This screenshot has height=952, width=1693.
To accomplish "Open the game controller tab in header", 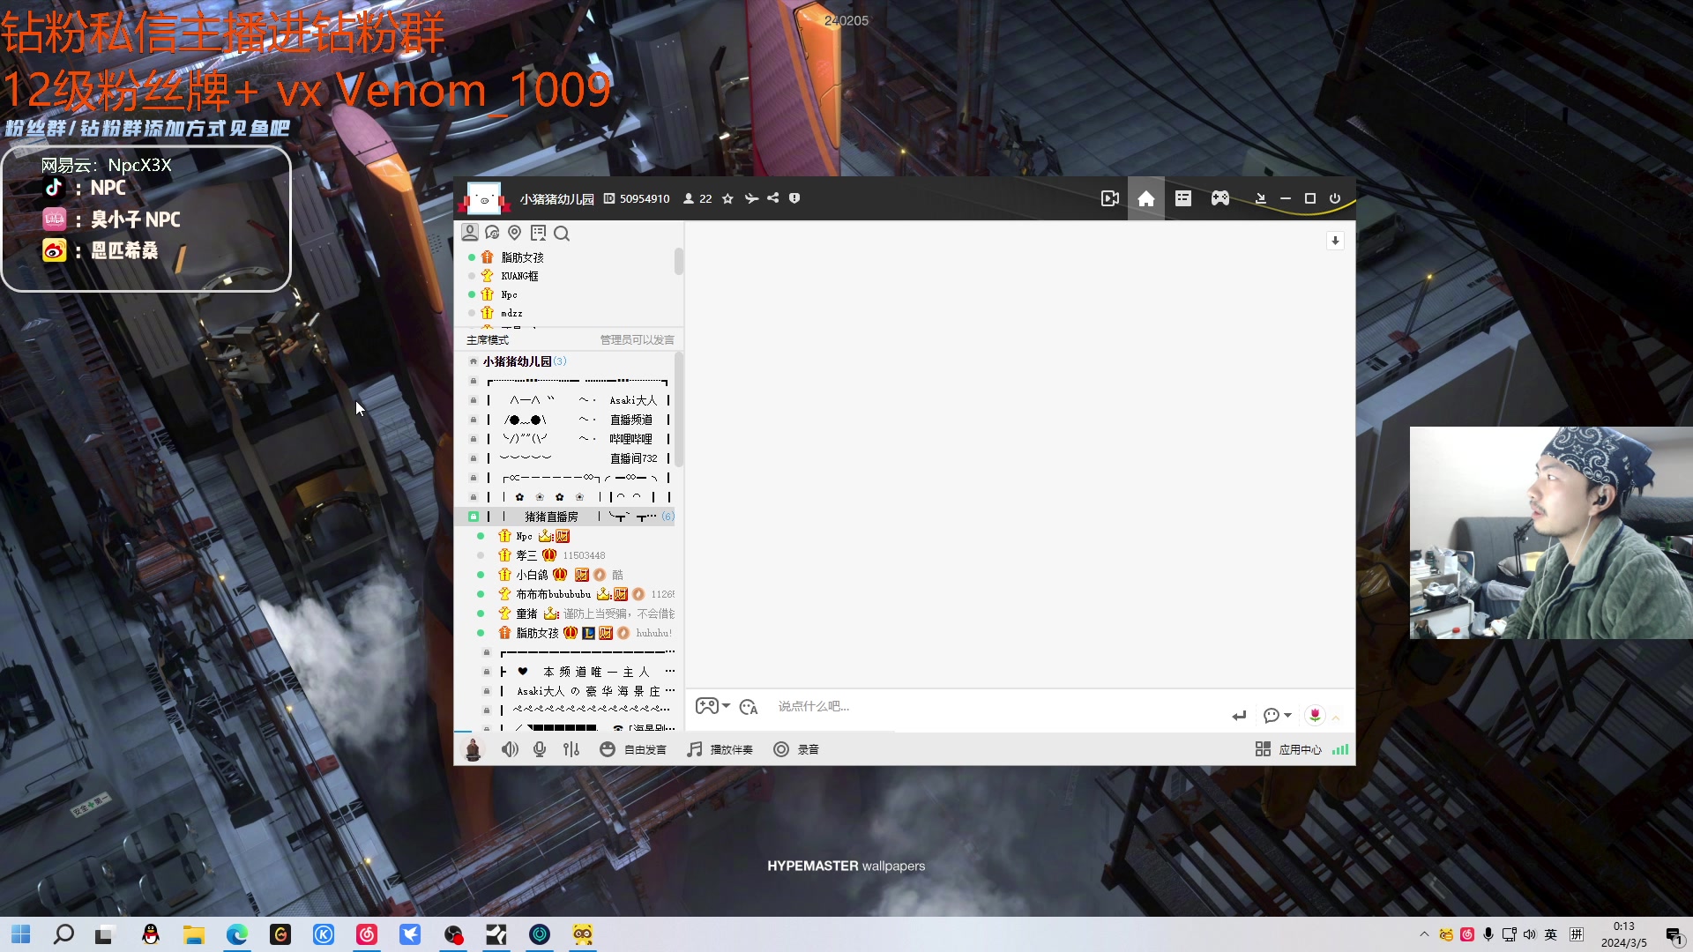I will coord(1220,198).
